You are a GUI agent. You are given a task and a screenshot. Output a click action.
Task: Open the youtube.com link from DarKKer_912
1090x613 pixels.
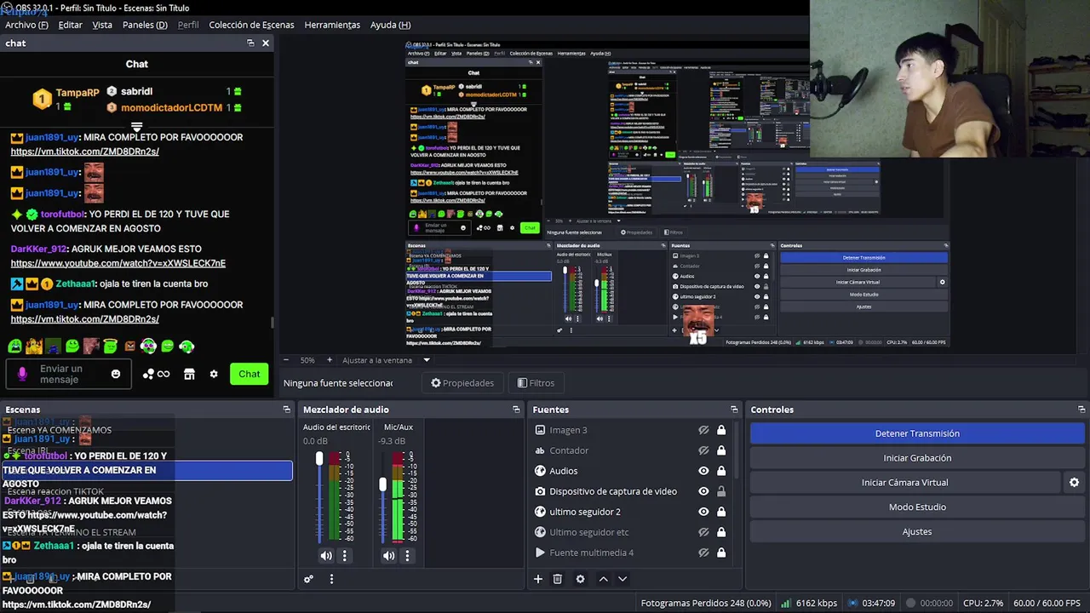[x=118, y=264]
